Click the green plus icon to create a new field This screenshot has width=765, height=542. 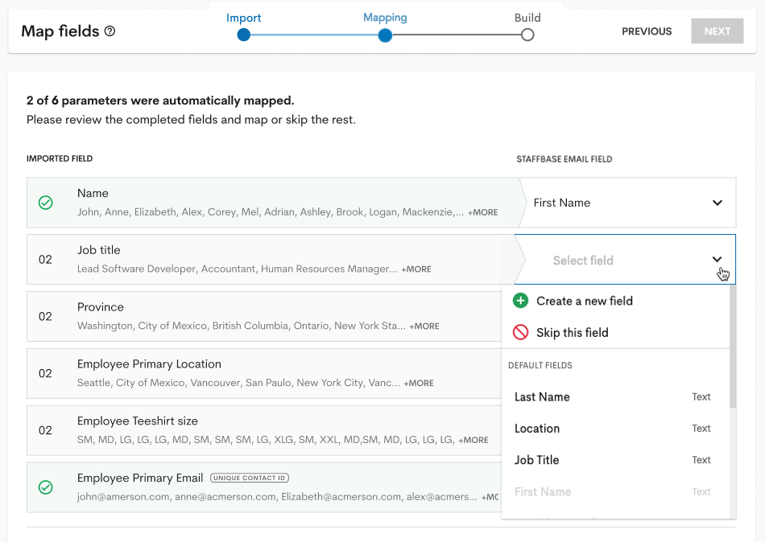pos(521,300)
